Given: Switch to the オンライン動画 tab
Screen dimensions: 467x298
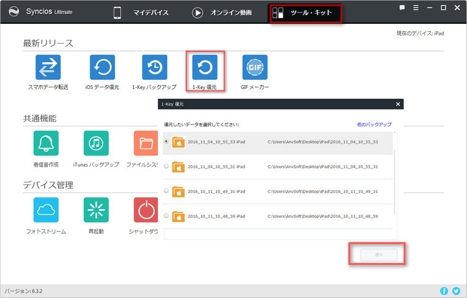Looking at the screenshot, I should coord(222,12).
